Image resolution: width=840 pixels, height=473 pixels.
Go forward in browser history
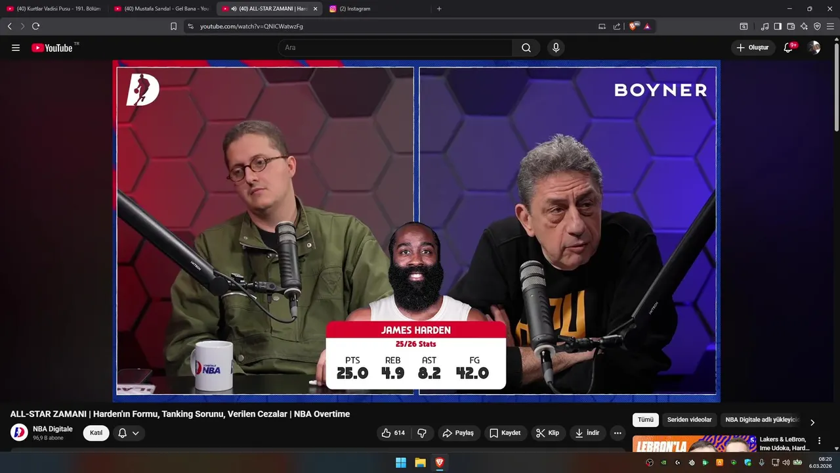tap(22, 26)
